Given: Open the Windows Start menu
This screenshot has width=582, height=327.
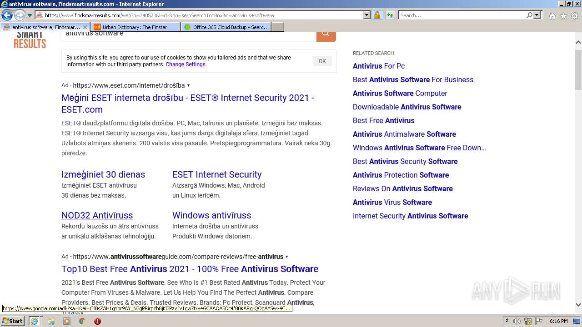Looking at the screenshot, I should (x=13, y=321).
